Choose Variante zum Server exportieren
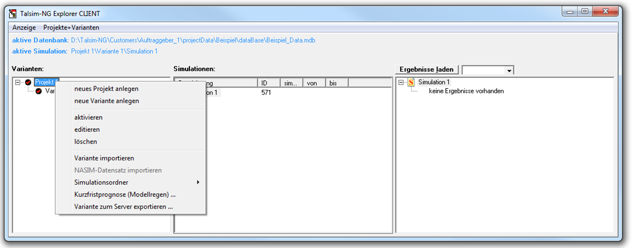This screenshot has height=248, width=633. tap(123, 207)
